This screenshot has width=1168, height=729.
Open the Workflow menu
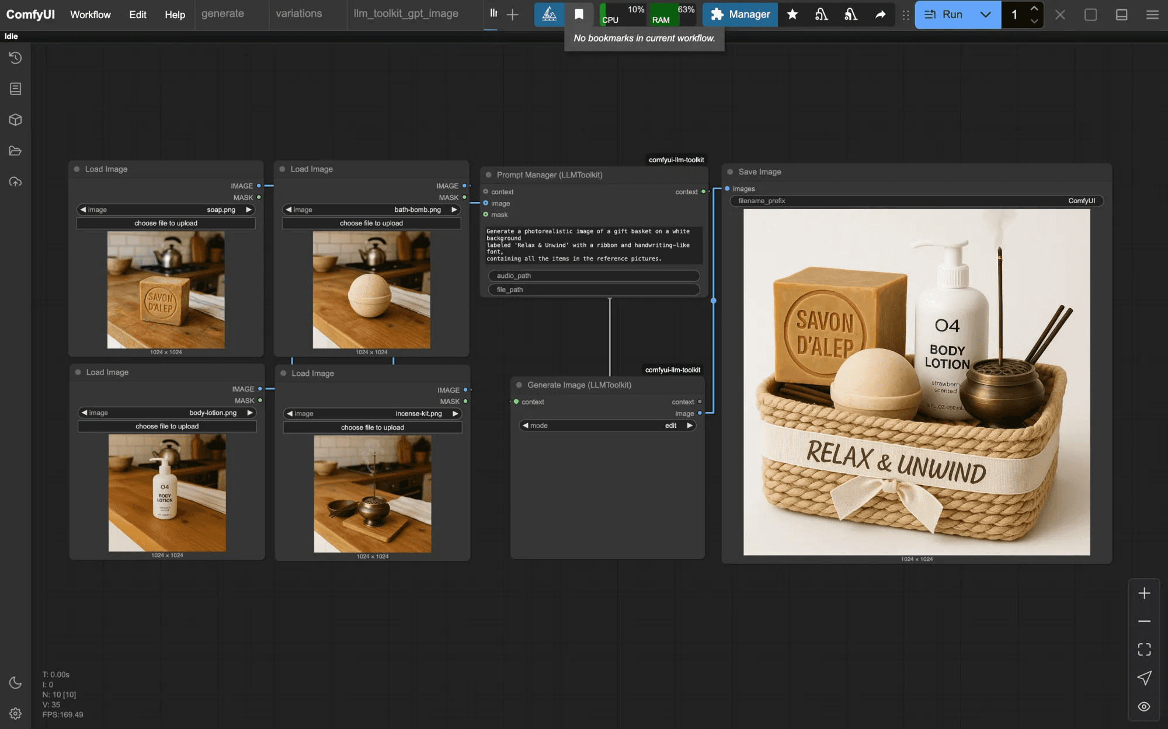point(90,15)
